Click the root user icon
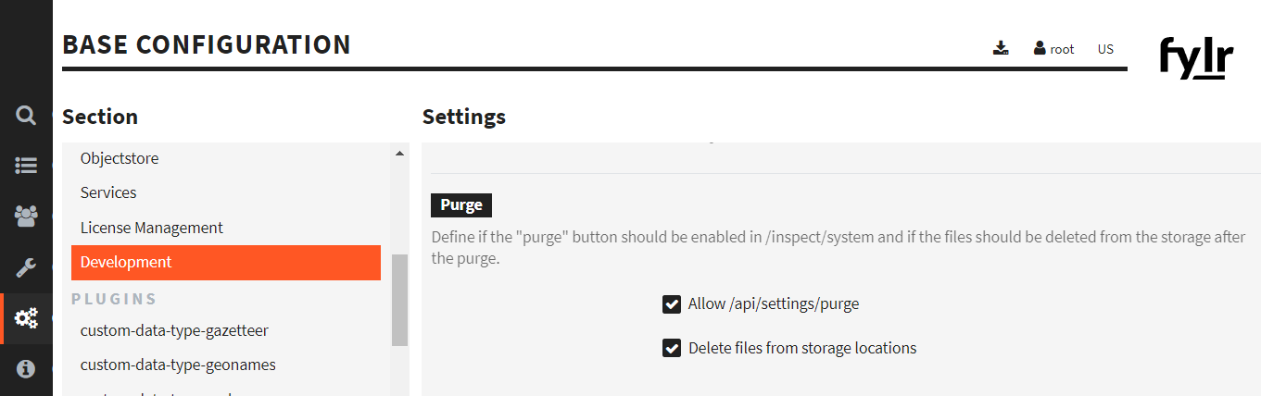The height and width of the screenshot is (396, 1261). click(x=1040, y=48)
